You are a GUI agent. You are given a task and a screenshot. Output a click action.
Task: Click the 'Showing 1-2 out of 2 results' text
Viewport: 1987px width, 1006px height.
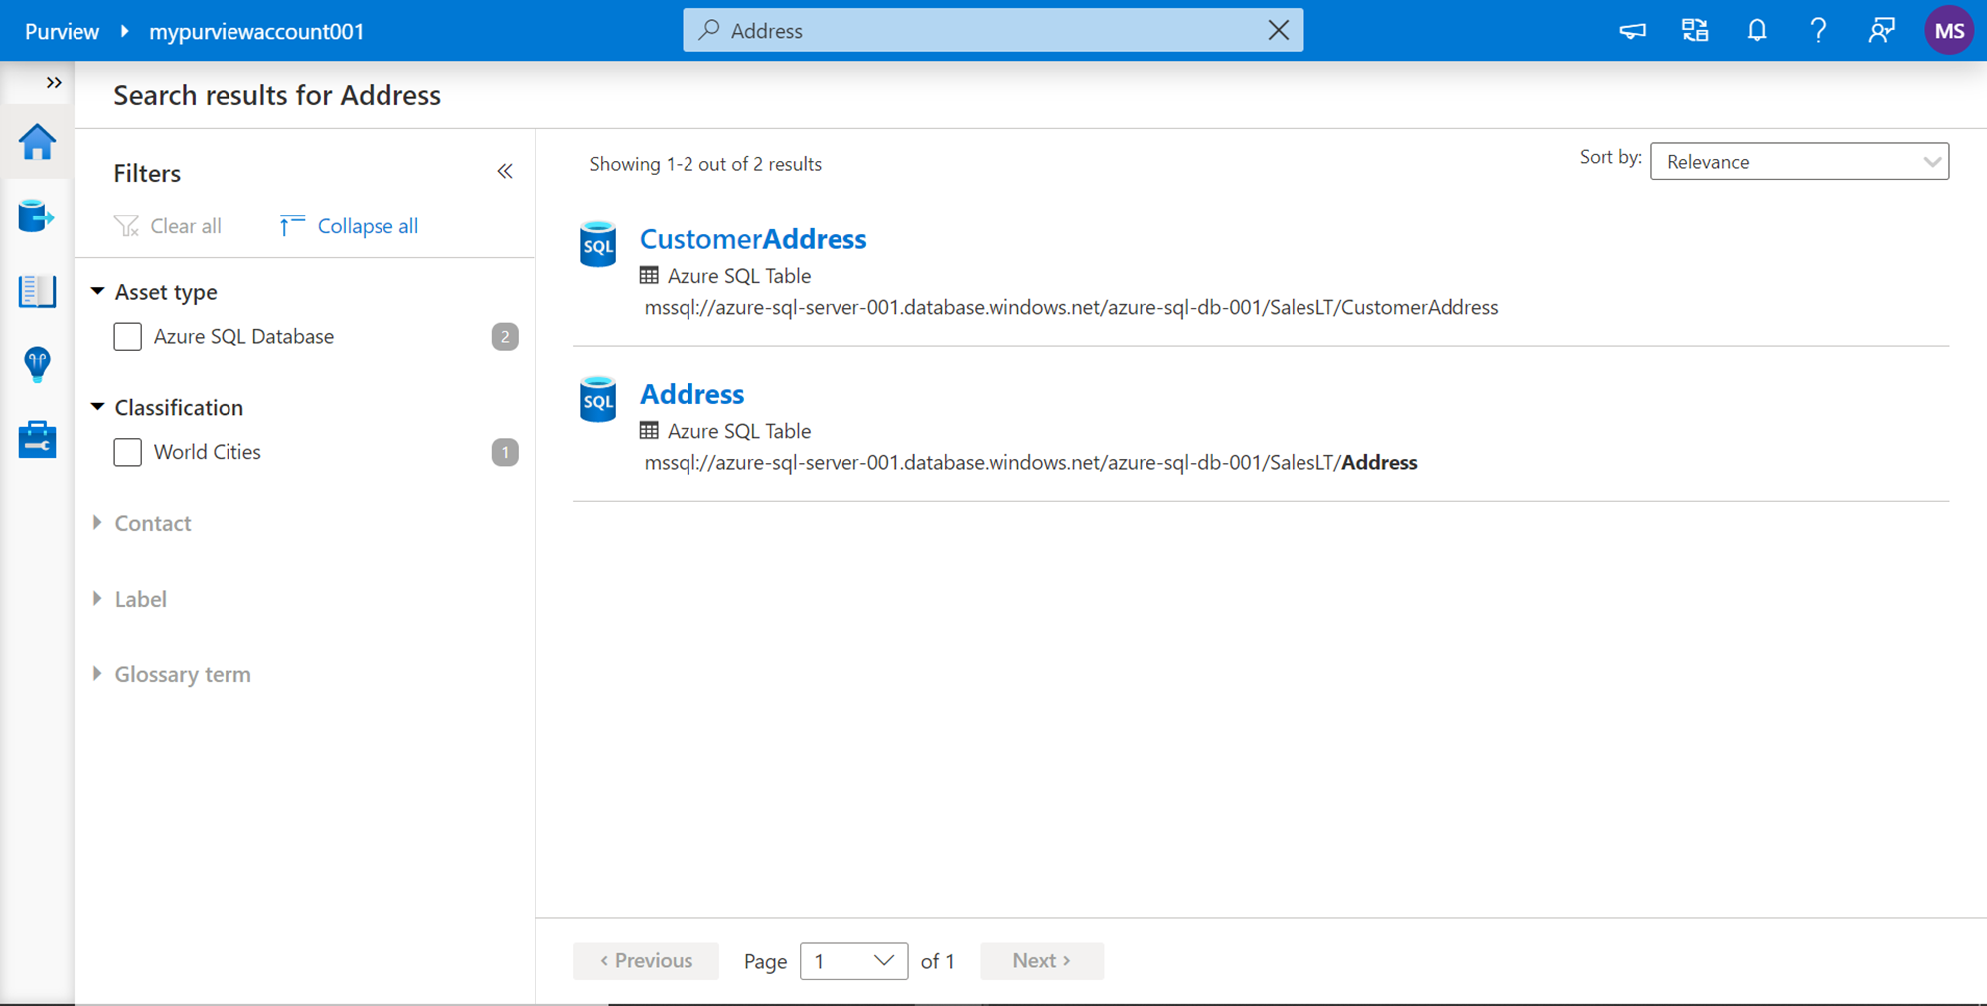point(705,164)
